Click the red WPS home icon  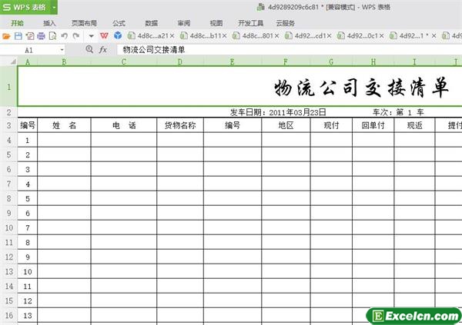click(x=104, y=36)
